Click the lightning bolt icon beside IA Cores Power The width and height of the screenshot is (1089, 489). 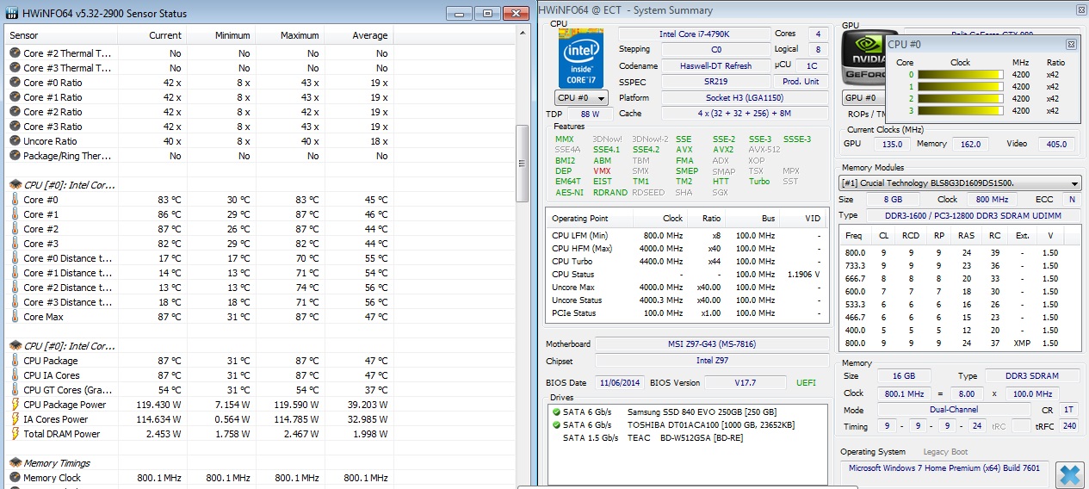pyautogui.click(x=15, y=419)
